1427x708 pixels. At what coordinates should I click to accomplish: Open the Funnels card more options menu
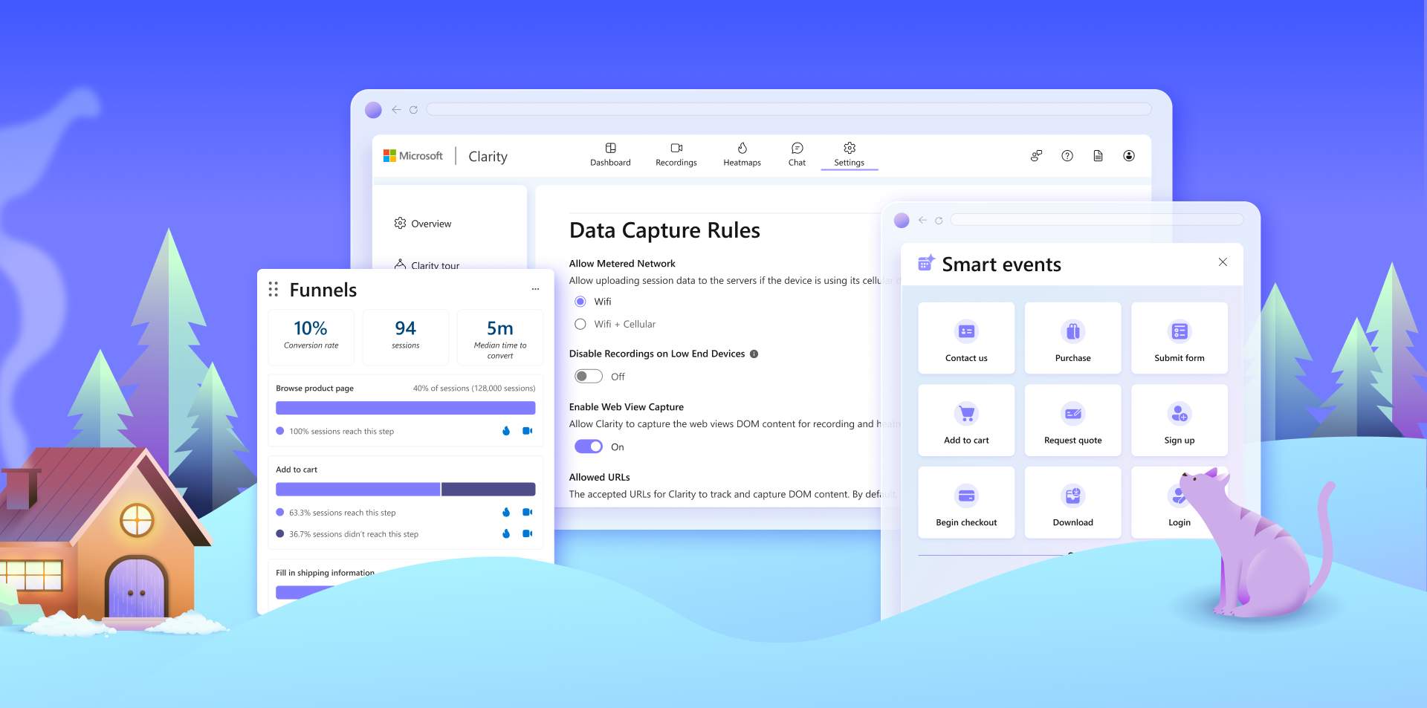tap(535, 289)
